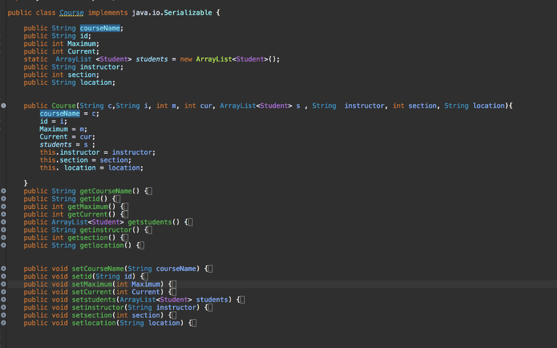Click 'new' keyword in ArrayList initialization

tap(186, 59)
